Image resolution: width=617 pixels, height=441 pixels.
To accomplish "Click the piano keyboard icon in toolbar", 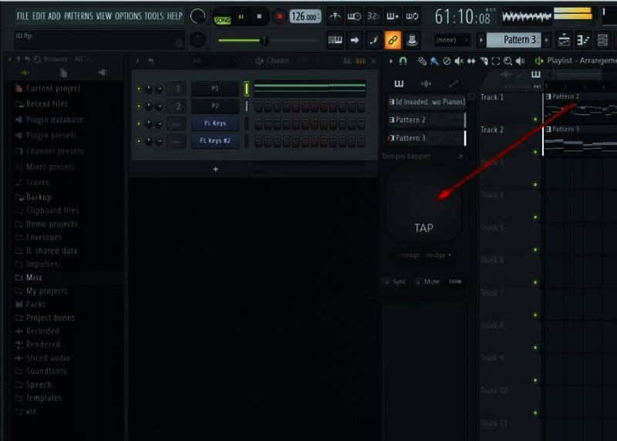I will pos(335,40).
